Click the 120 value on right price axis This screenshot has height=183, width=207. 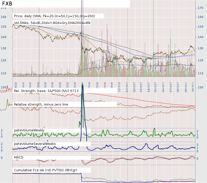(200, 60)
